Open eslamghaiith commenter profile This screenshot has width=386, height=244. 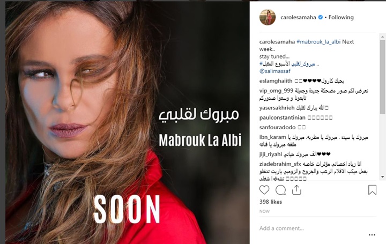276,81
